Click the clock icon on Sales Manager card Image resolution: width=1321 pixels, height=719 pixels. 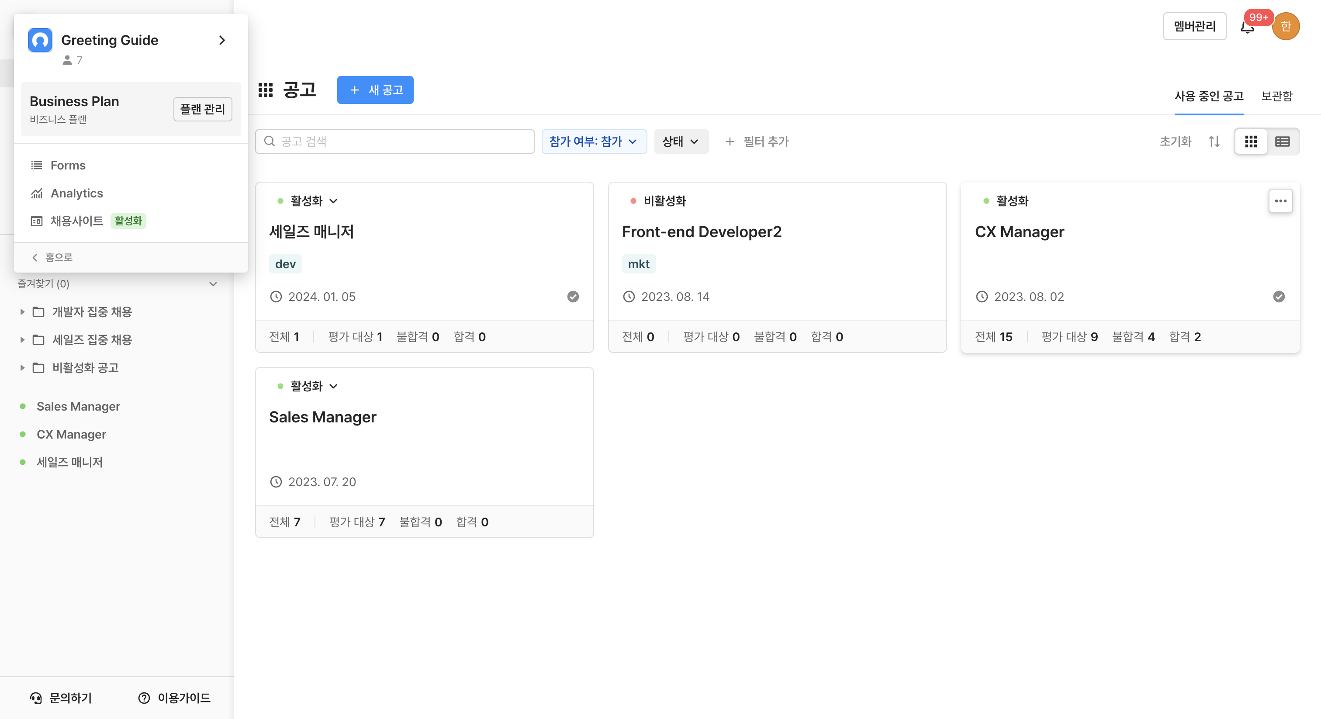tap(276, 482)
